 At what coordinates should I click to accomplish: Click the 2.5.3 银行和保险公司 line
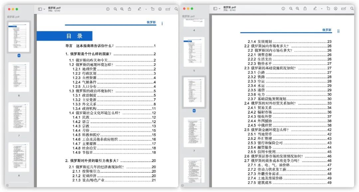pos(290,143)
